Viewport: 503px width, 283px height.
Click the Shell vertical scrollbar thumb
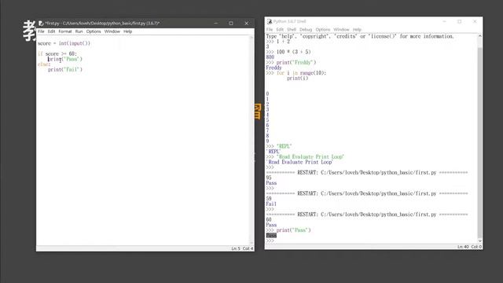tap(480, 143)
